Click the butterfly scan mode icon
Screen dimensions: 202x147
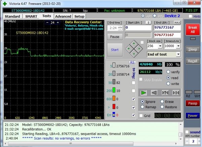pyautogui.click(x=176, y=92)
